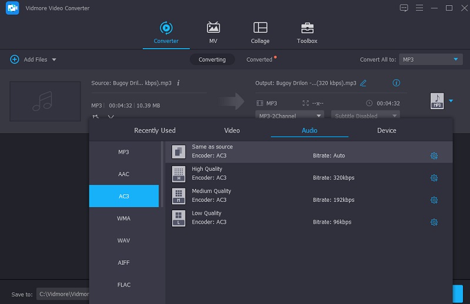Select the FLAC format in sidebar
The height and width of the screenshot is (304, 470).
pyautogui.click(x=123, y=285)
